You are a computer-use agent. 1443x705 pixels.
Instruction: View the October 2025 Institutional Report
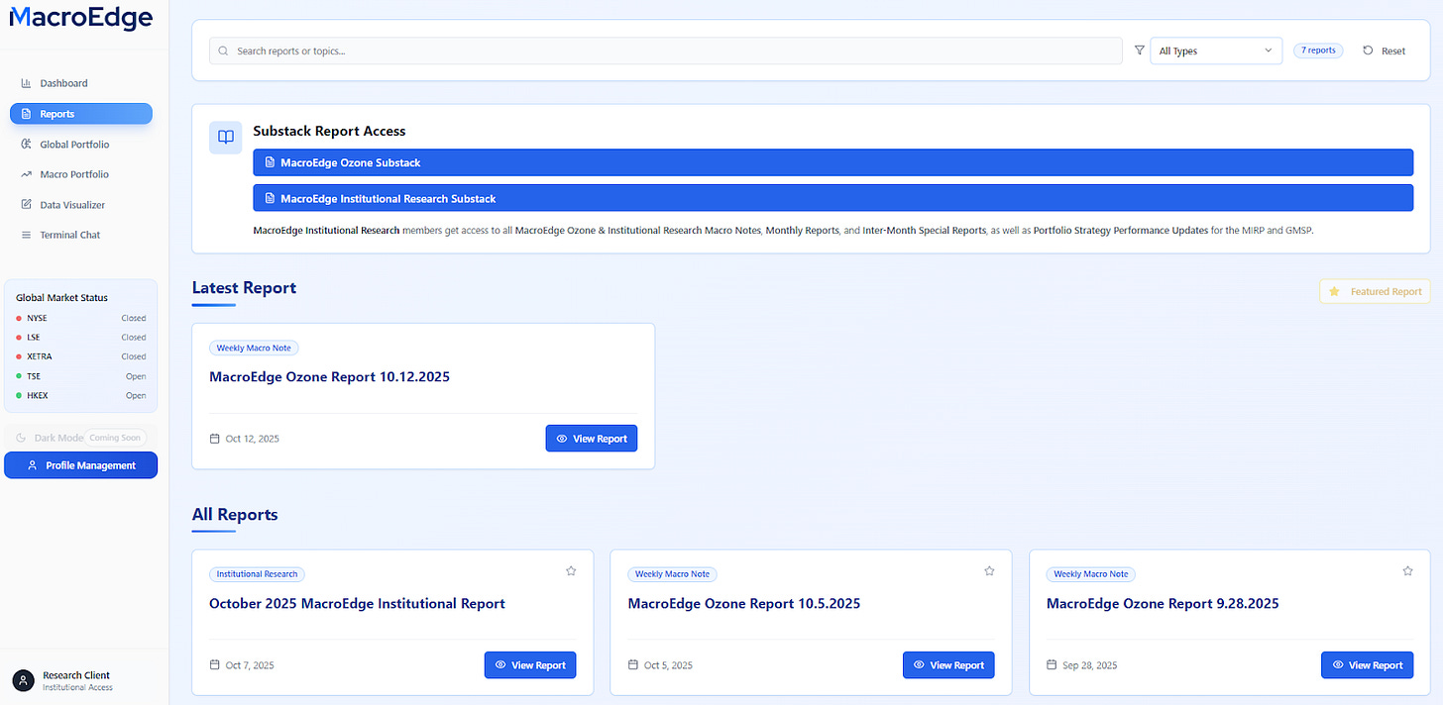530,665
